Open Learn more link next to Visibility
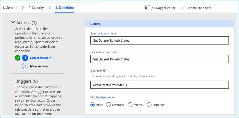 pyautogui.click(x=108, y=97)
